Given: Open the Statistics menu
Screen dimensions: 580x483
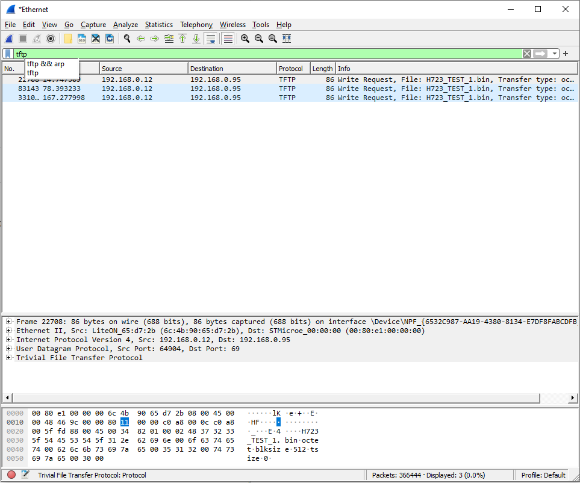Looking at the screenshot, I should [x=158, y=25].
